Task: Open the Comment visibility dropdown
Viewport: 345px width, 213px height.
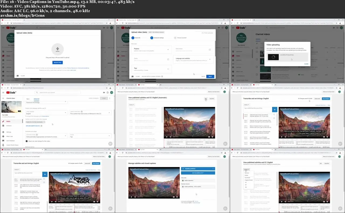Action: click(x=46, y=136)
